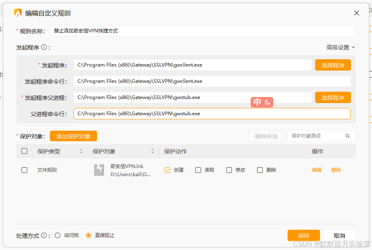The image size is (372, 250).
Task: Toggle the select-all checkbox in table header
Action: (24, 151)
